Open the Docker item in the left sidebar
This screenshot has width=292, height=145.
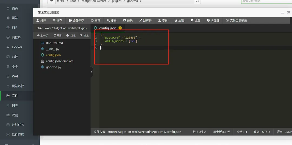(x=17, y=47)
